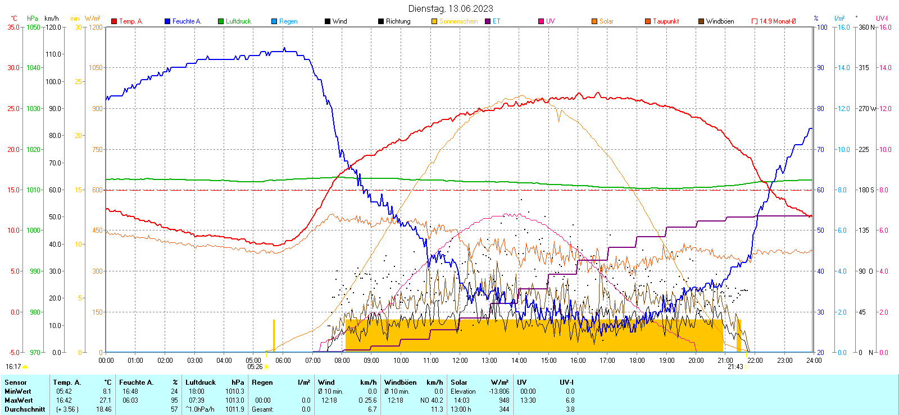This screenshot has height=415, width=899.
Task: Toggle the 14.9 Monat-Ø legend box
Action: click(x=755, y=21)
